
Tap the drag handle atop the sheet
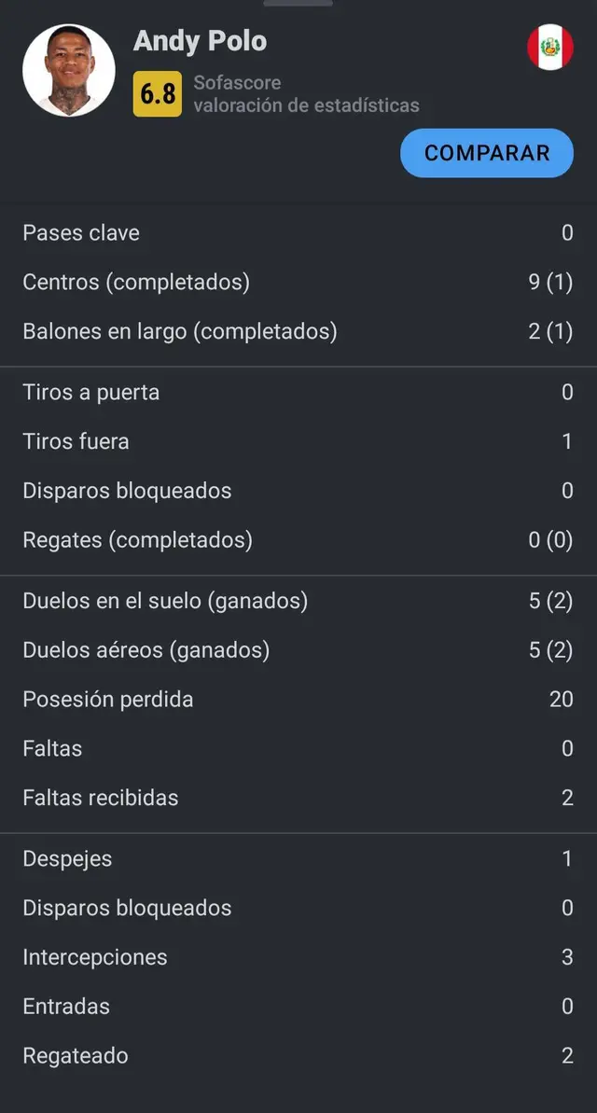pyautogui.click(x=298, y=4)
